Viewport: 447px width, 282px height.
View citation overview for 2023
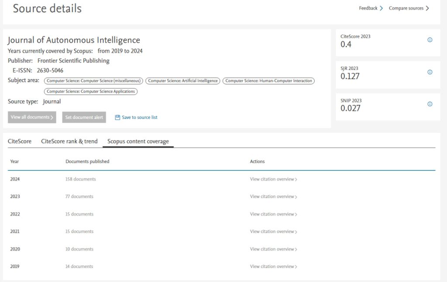tap(273, 197)
